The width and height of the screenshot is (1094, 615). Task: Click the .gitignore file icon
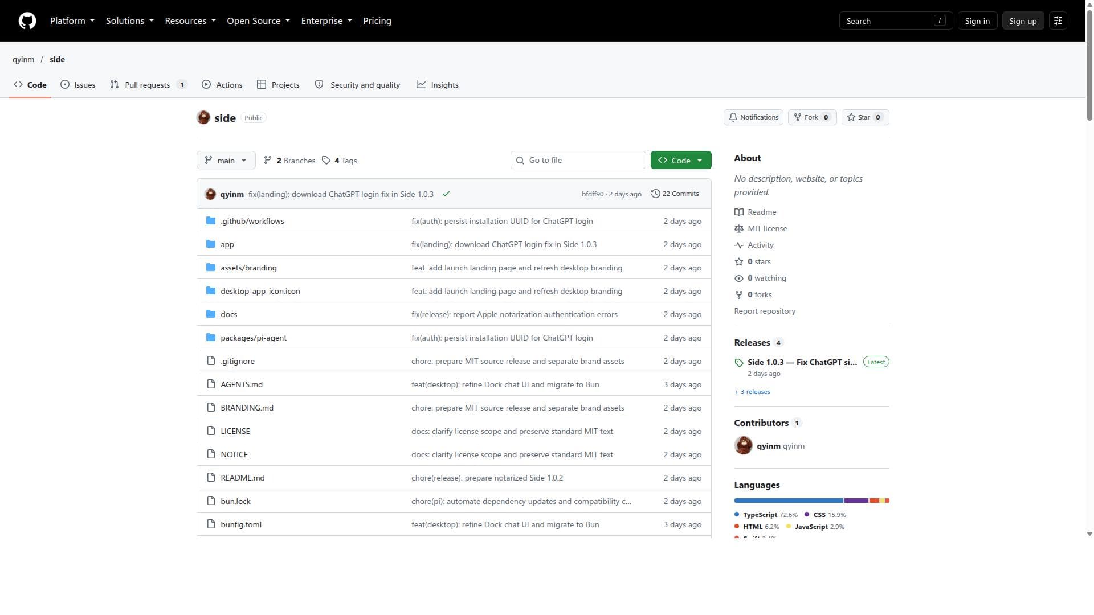click(x=211, y=361)
